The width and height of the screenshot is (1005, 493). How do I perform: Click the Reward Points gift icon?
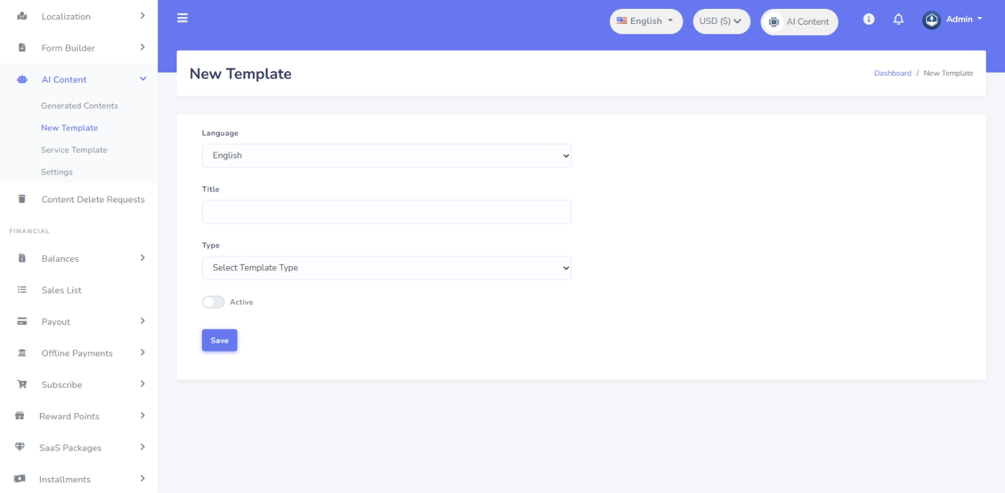tap(20, 416)
